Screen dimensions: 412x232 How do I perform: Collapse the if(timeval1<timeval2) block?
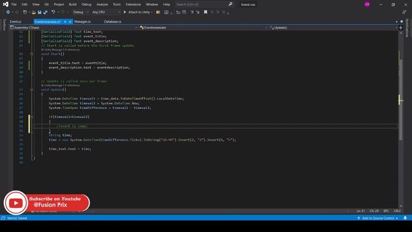pos(32,117)
